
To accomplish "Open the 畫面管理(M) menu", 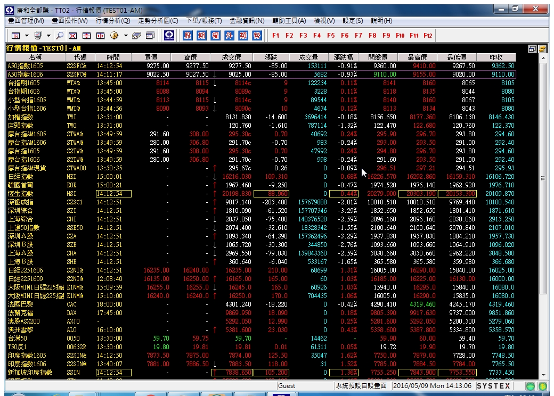I will (26, 21).
